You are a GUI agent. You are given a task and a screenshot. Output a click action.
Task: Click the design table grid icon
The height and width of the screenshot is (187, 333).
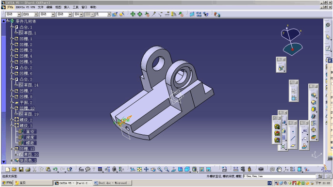[x=100, y=169]
